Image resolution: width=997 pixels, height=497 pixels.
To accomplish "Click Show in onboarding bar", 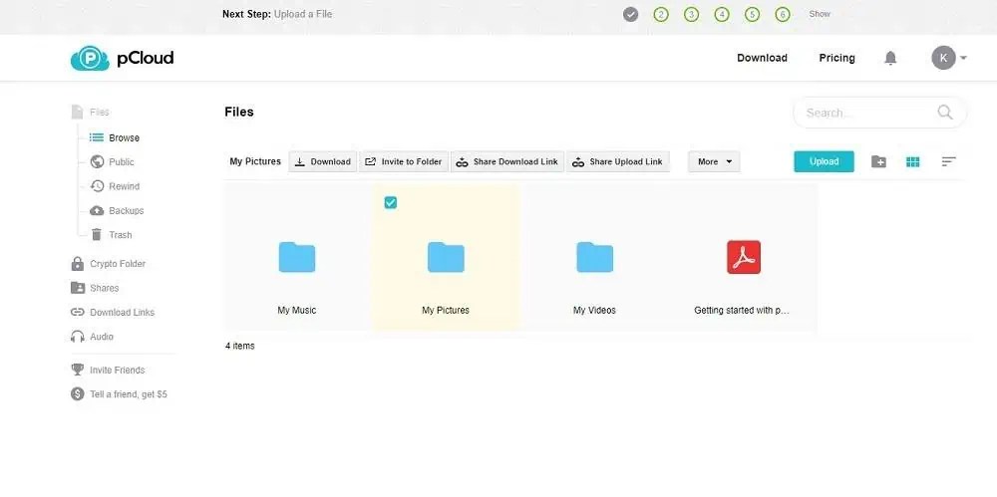I will click(x=820, y=14).
